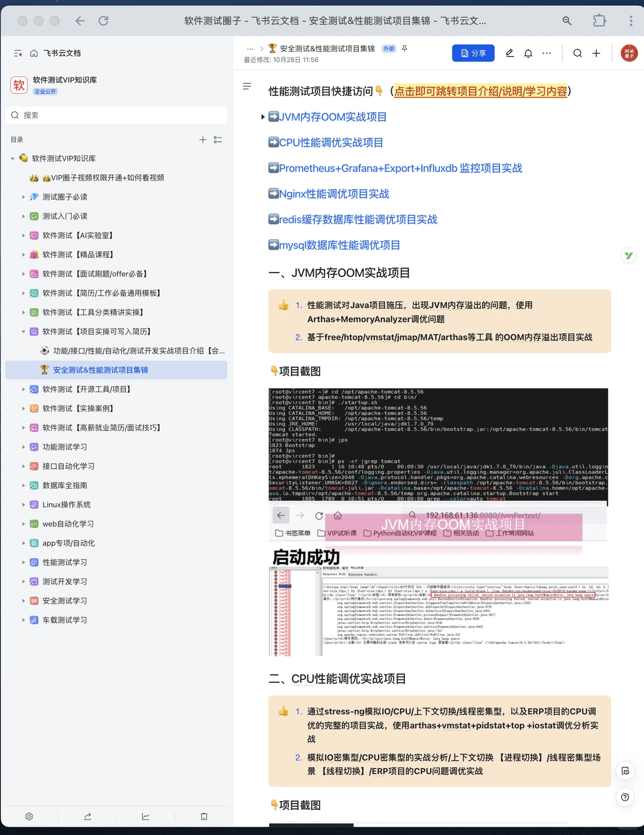Open the … breadcrumb menu before the title
The height and width of the screenshot is (835, 644).
[x=250, y=48]
